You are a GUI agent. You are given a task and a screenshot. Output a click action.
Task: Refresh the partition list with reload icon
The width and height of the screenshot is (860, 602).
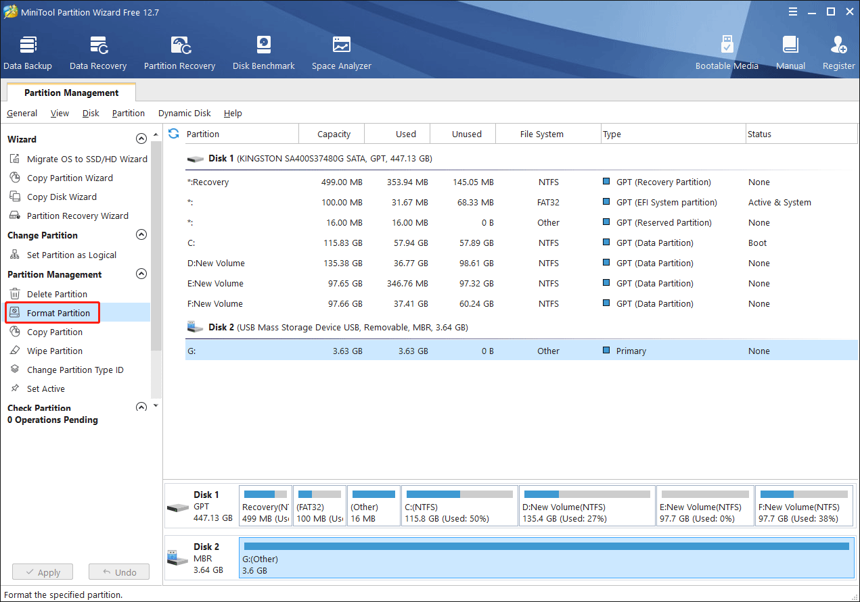click(x=174, y=134)
